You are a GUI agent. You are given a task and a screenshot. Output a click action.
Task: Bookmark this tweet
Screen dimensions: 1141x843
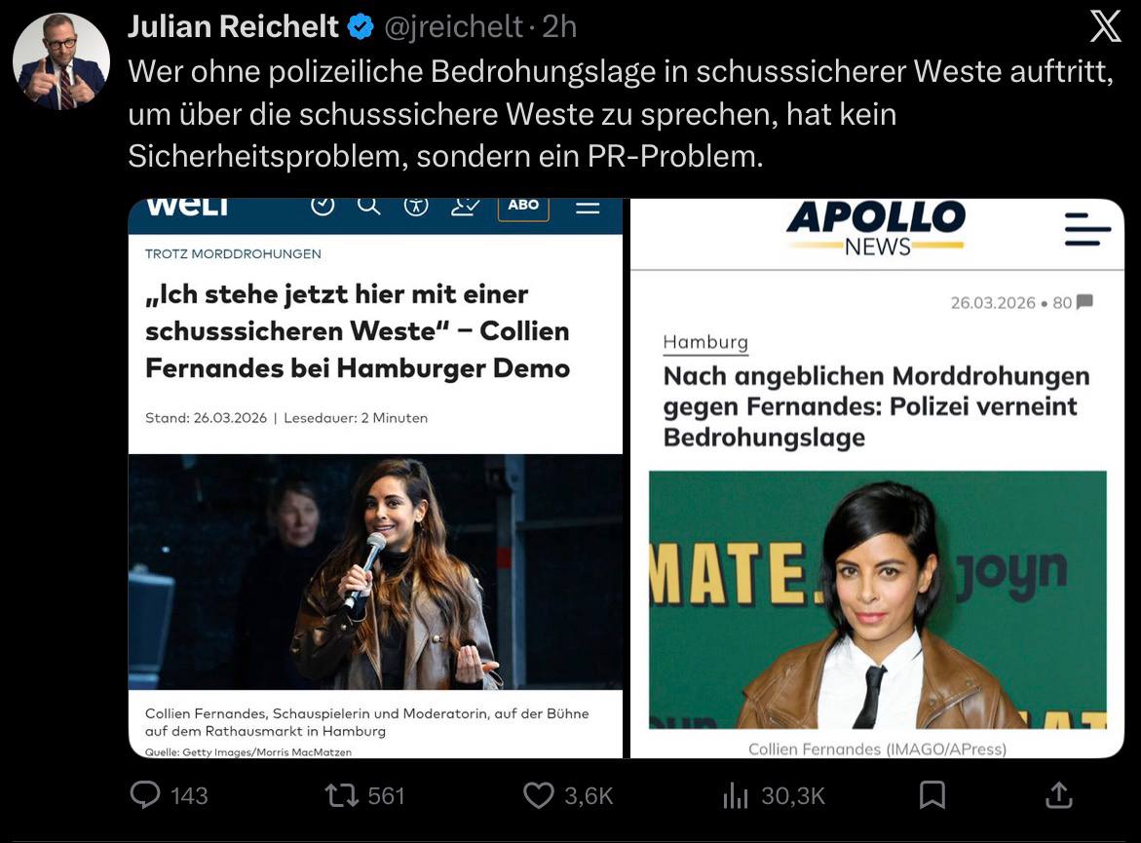932,795
